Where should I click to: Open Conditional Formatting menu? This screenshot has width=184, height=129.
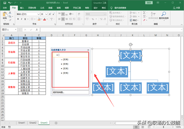[116, 13]
